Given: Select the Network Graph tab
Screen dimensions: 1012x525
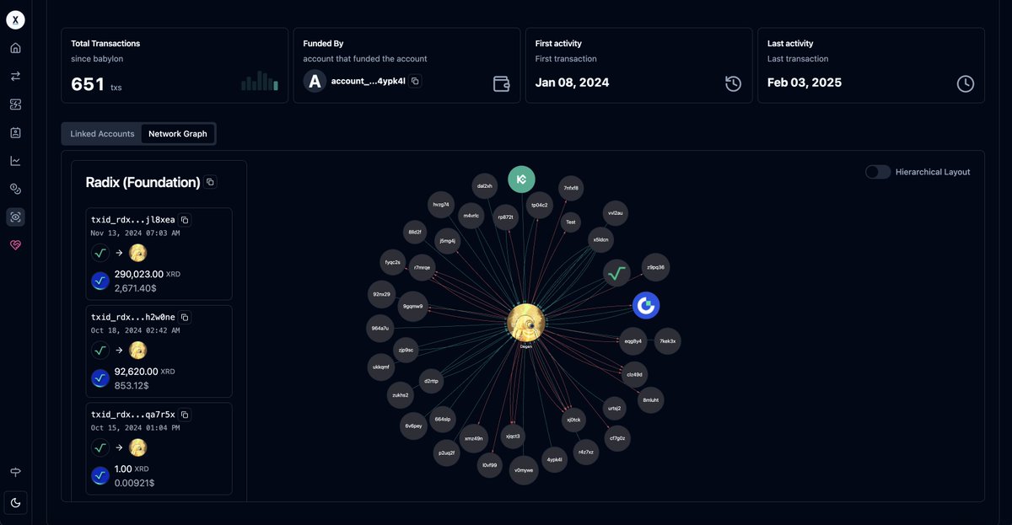Looking at the screenshot, I should click(x=177, y=134).
